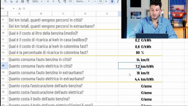Click 'assicurazione dell'auto elettrica' question cell
This screenshot has width=188, height=106.
pos(46,92)
